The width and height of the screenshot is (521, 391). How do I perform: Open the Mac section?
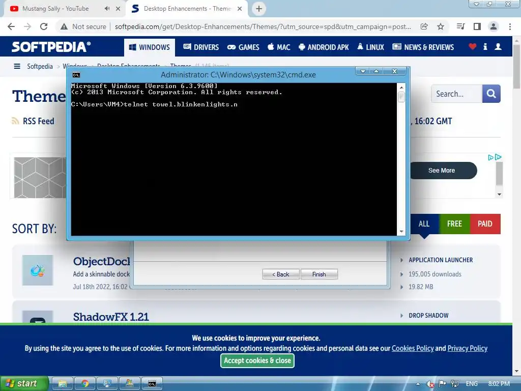(x=279, y=47)
